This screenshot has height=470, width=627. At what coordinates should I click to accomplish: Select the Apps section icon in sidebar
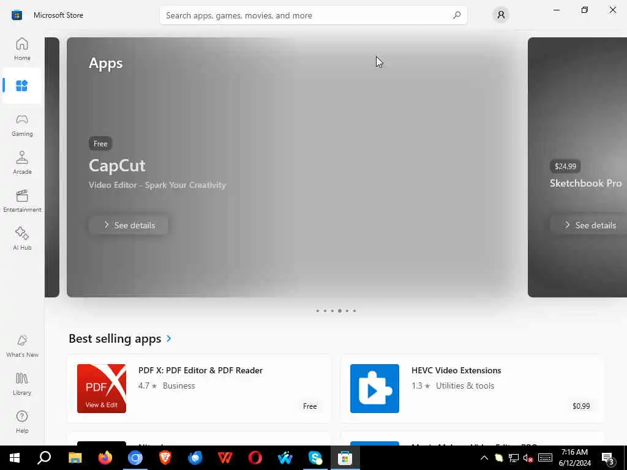click(21, 86)
